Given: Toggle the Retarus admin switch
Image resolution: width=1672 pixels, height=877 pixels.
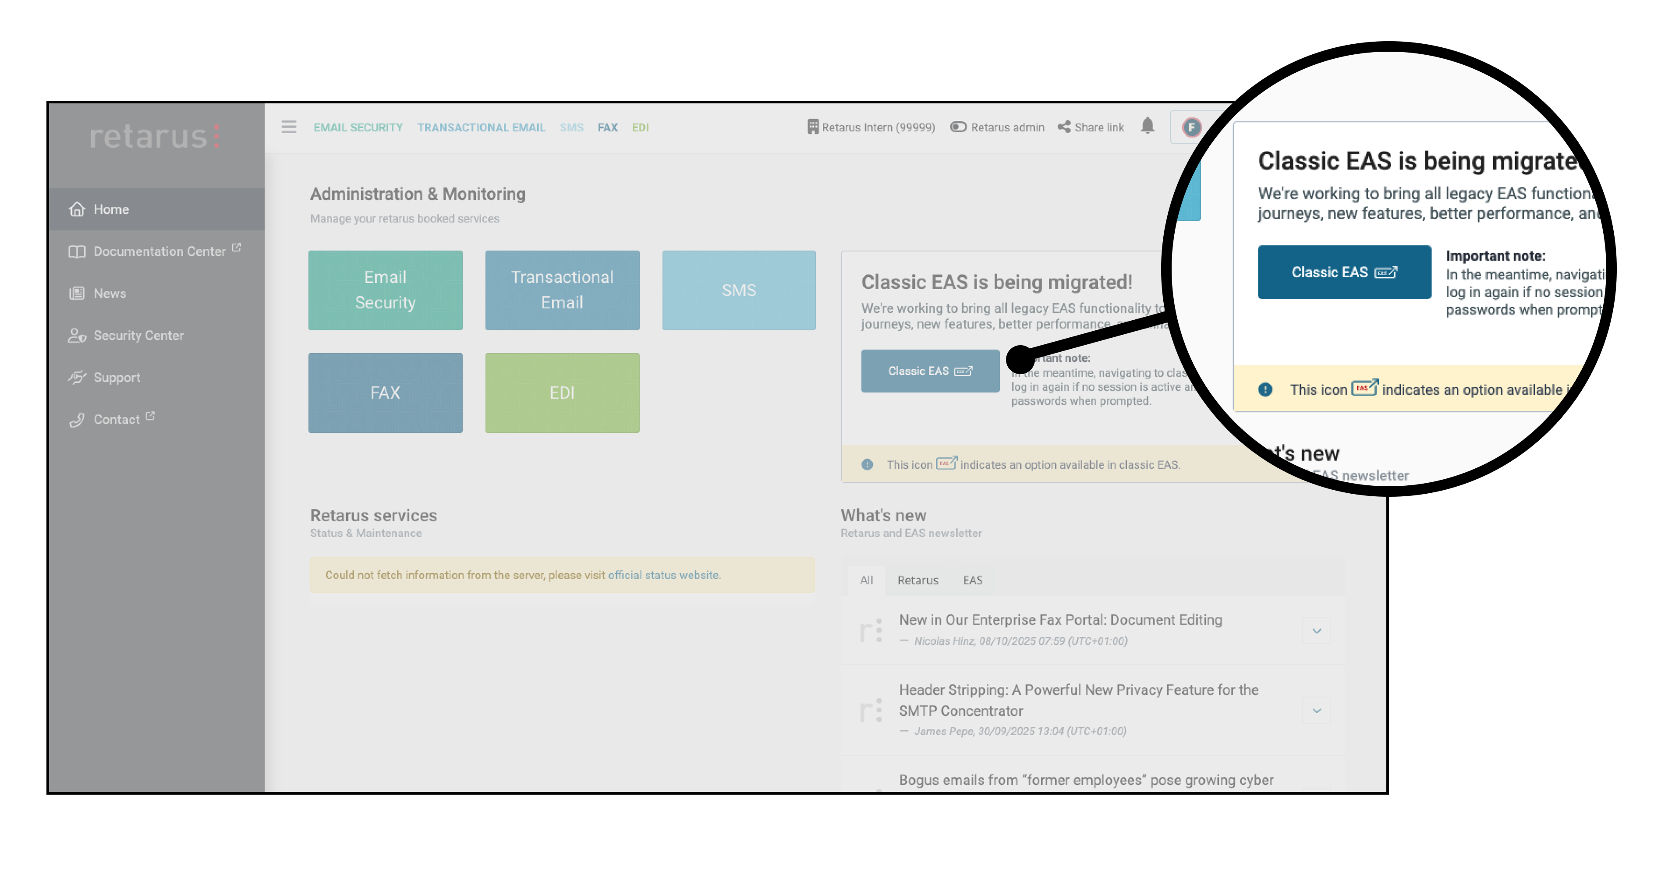Looking at the screenshot, I should click(958, 127).
